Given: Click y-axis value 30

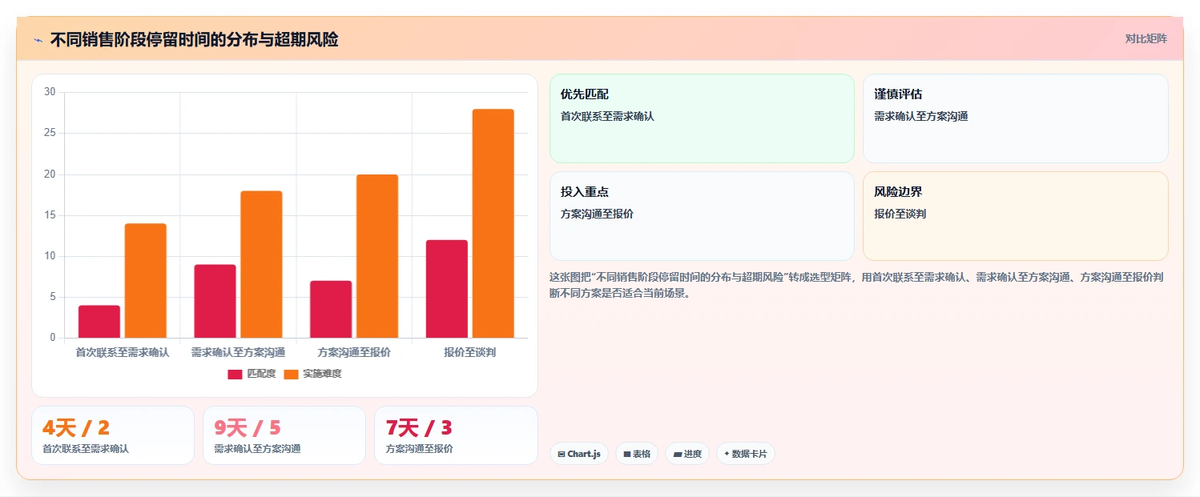Looking at the screenshot, I should [x=50, y=92].
